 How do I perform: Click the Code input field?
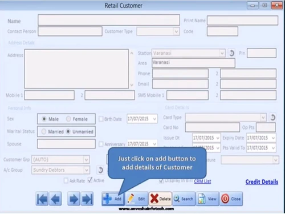coord(222,31)
